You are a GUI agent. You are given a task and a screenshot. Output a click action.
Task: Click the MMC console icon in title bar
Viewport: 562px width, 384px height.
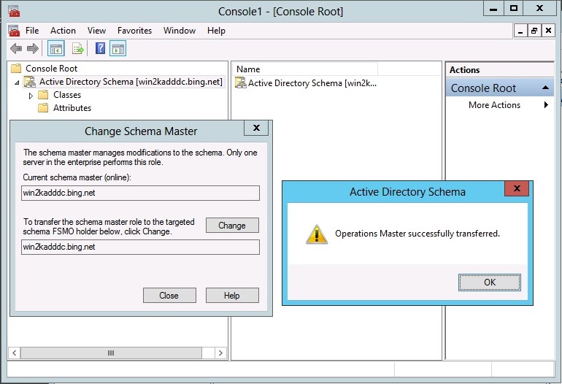coord(14,11)
